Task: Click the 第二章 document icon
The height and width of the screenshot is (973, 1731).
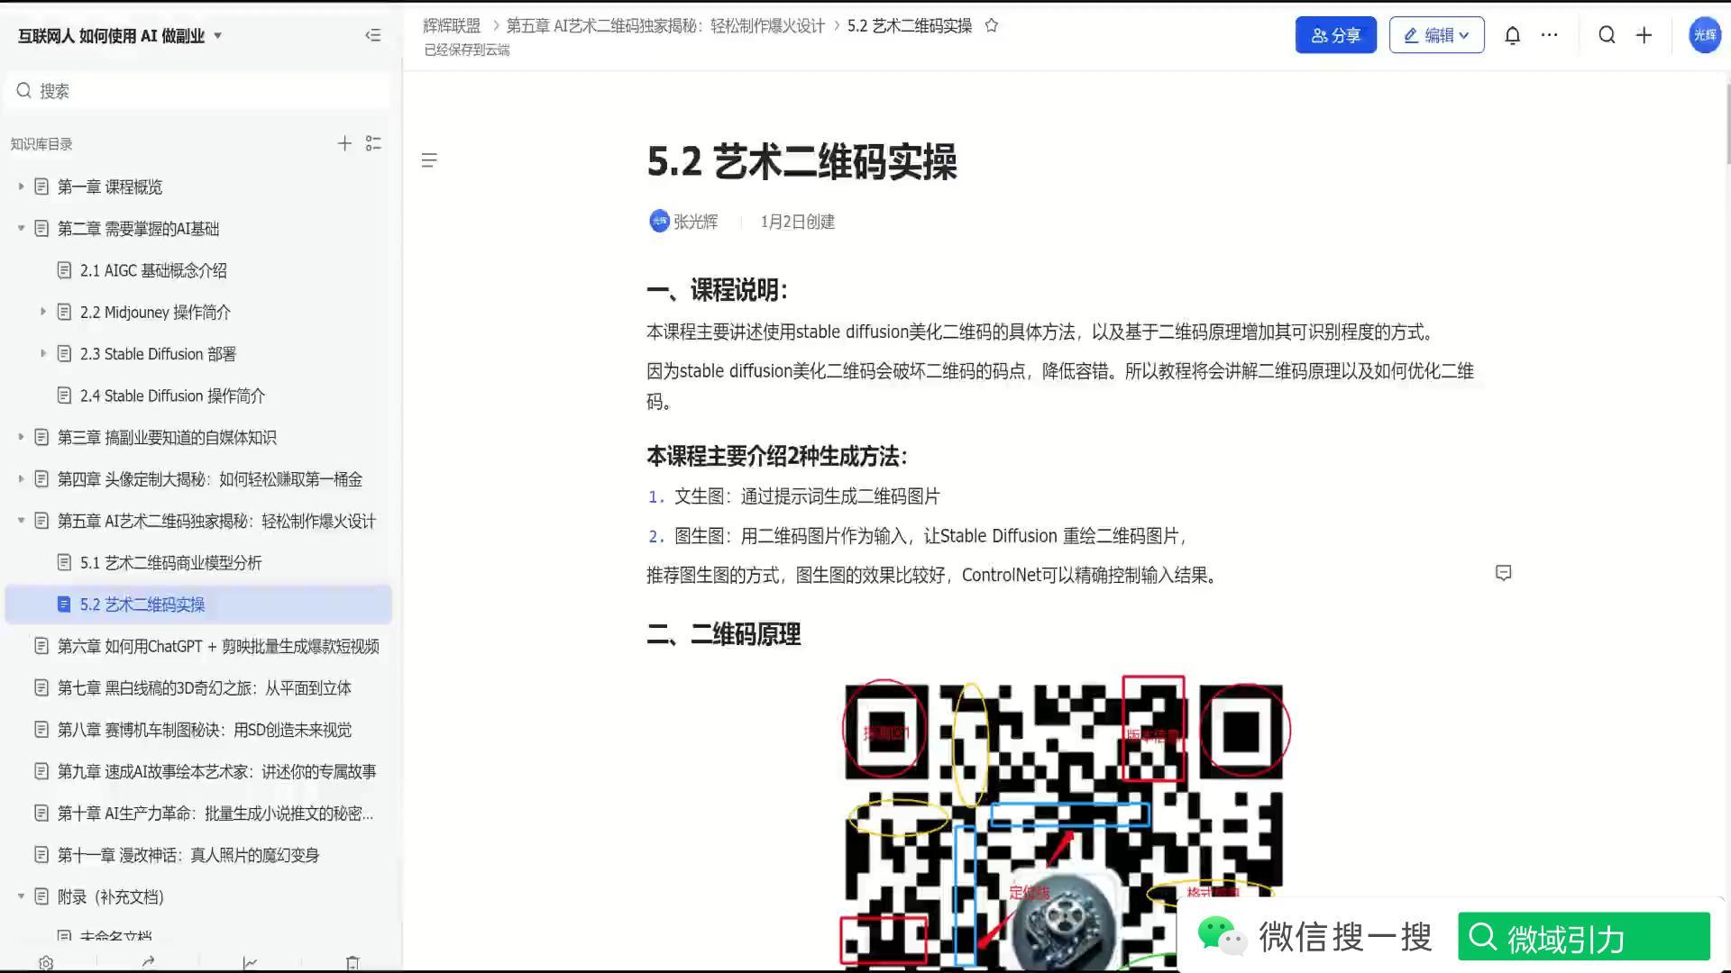Action: [x=41, y=228]
